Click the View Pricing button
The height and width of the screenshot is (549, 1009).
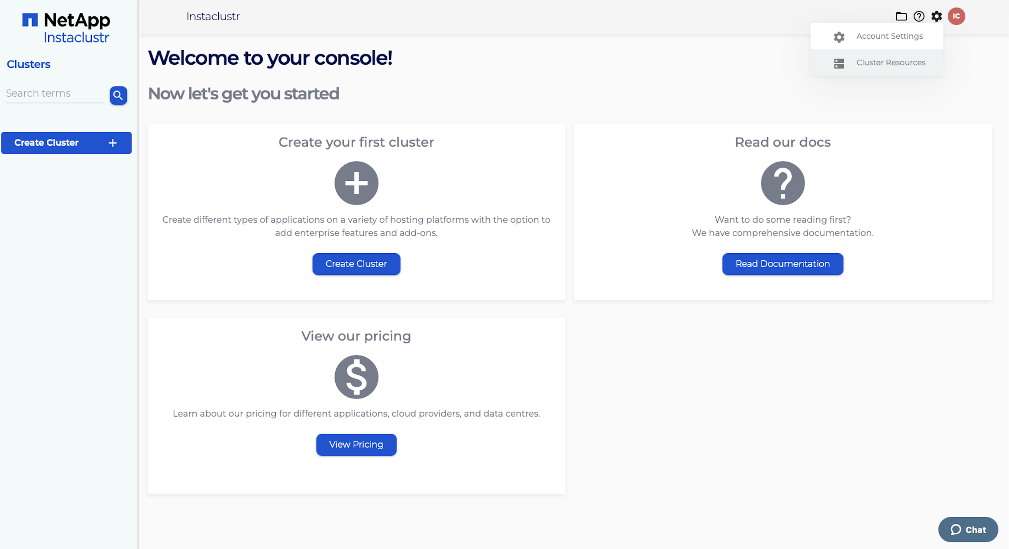356,444
